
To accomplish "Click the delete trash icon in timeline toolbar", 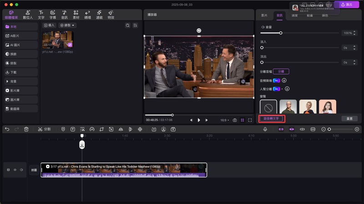I will (26, 129).
